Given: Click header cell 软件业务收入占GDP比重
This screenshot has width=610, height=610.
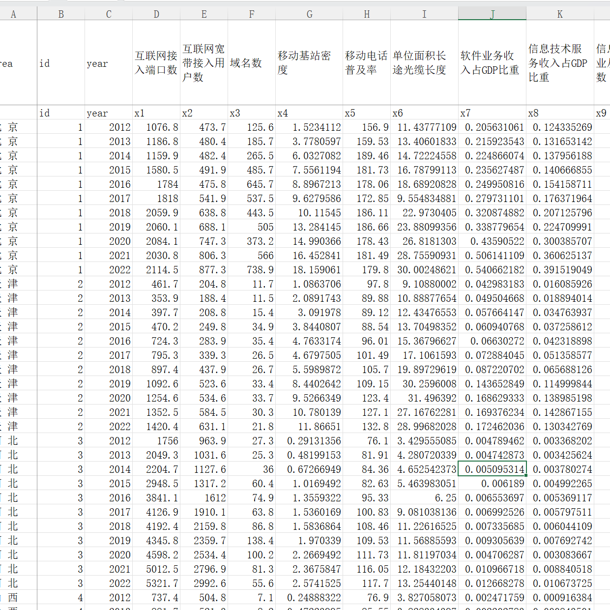Looking at the screenshot, I should click(x=492, y=63).
